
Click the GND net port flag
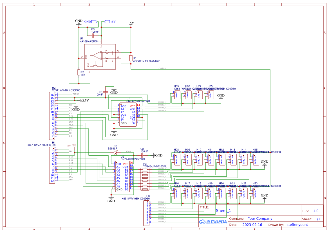94,22
